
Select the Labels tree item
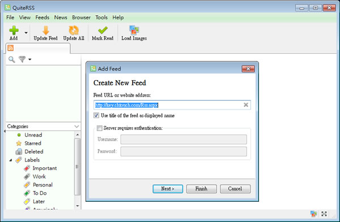pos(32,160)
